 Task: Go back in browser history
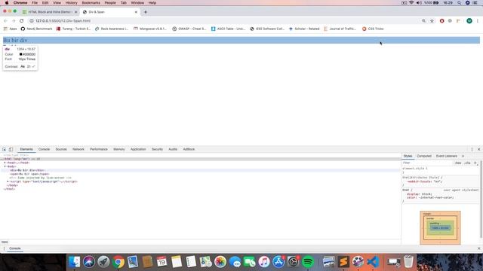click(5, 21)
